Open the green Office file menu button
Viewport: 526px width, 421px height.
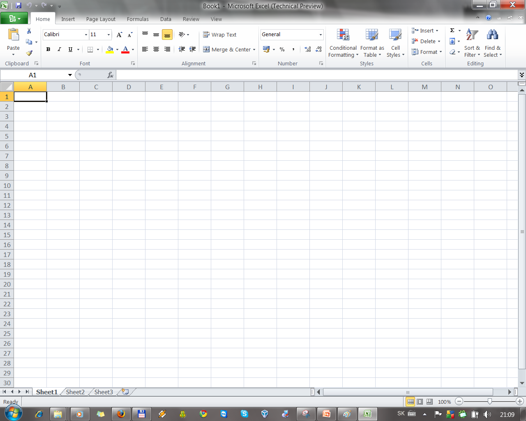coord(14,19)
